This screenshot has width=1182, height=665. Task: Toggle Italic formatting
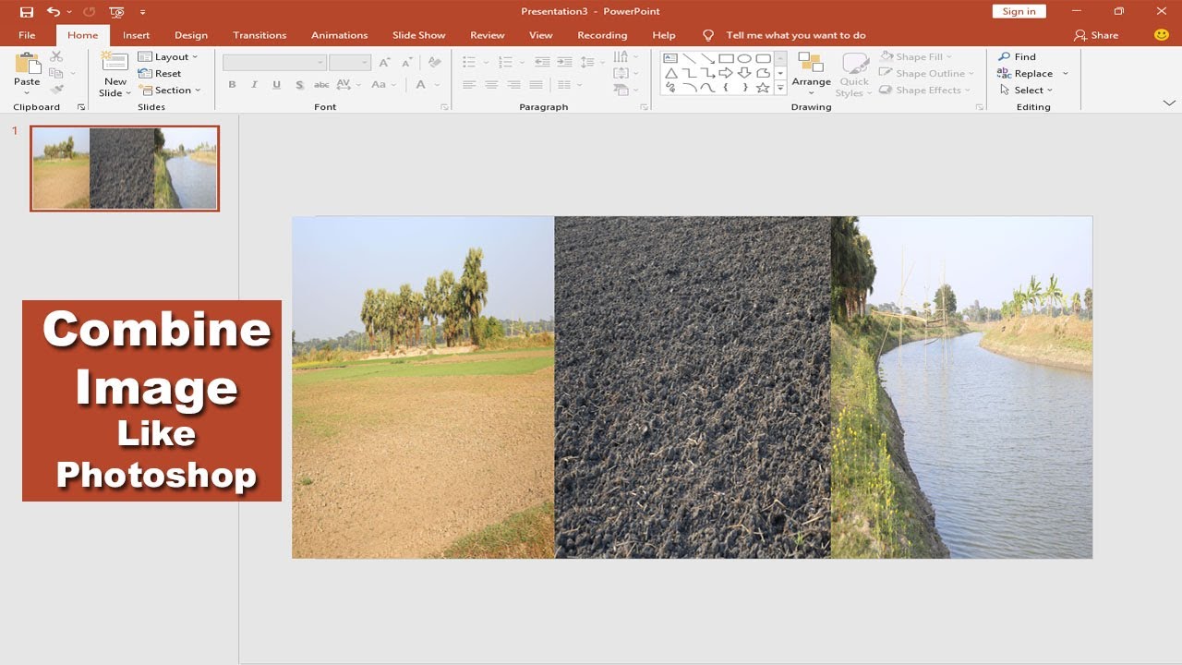254,84
